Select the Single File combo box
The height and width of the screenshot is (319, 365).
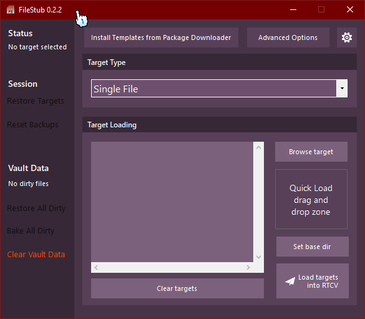(219, 88)
